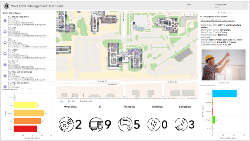
Task: Select the High priority orange bar
Action: (28, 121)
